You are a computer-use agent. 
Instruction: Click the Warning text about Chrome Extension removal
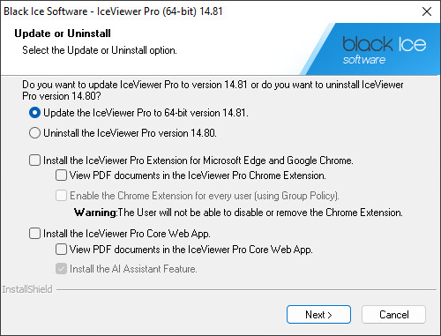point(238,213)
